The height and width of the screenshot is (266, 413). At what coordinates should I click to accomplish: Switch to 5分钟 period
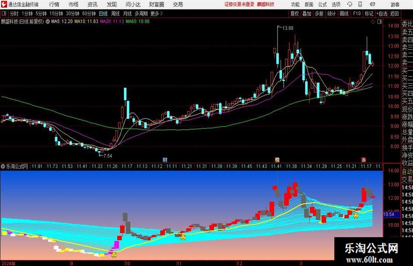(41, 14)
